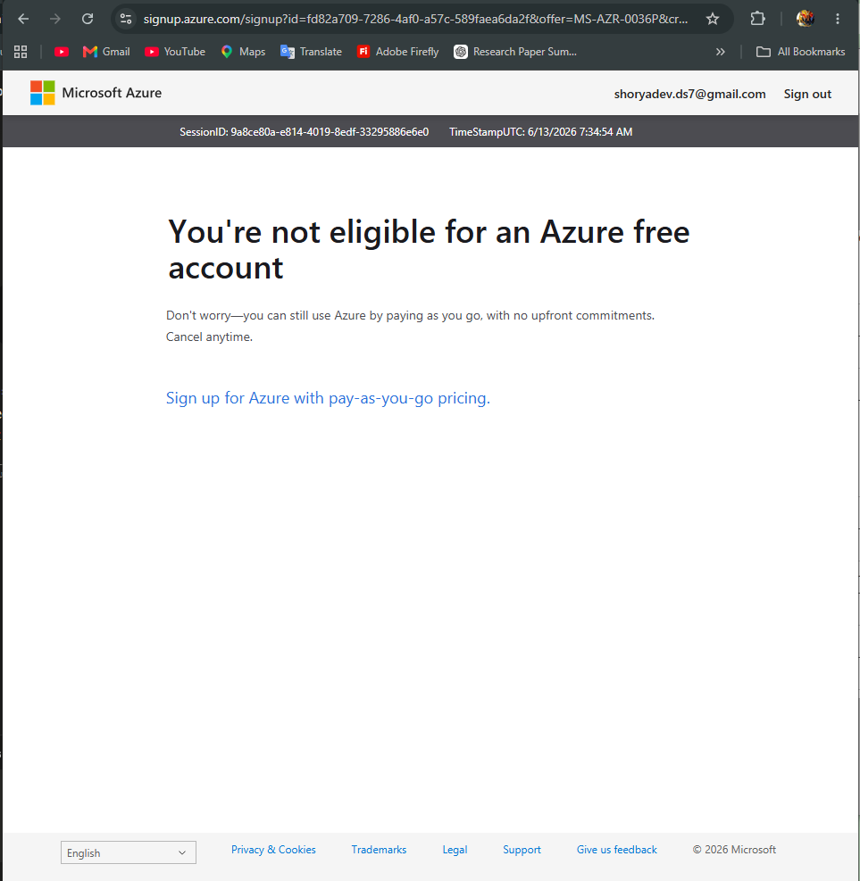Click the Microsoft Azure title text
The width and height of the screenshot is (860, 881).
(112, 93)
